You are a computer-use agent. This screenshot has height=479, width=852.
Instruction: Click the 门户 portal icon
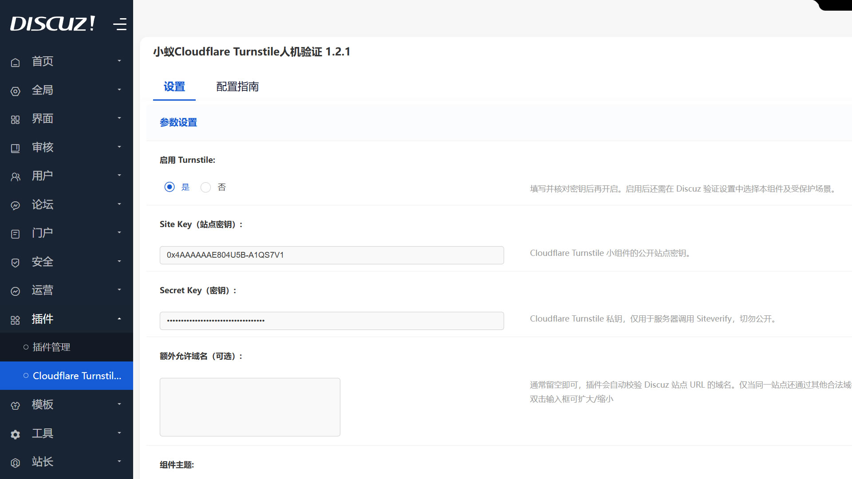pos(15,234)
